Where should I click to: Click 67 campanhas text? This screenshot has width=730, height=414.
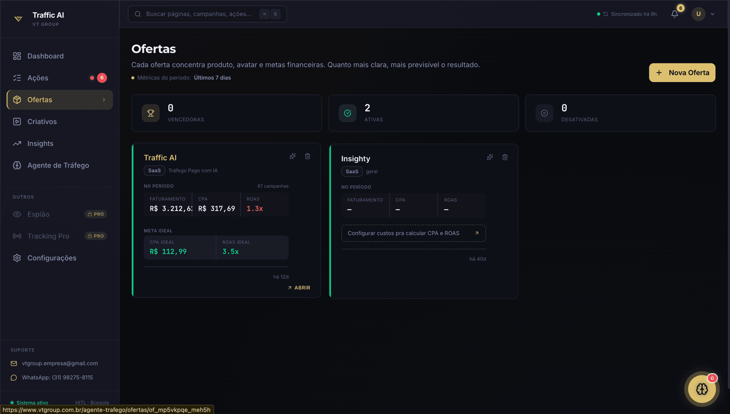[x=273, y=186]
